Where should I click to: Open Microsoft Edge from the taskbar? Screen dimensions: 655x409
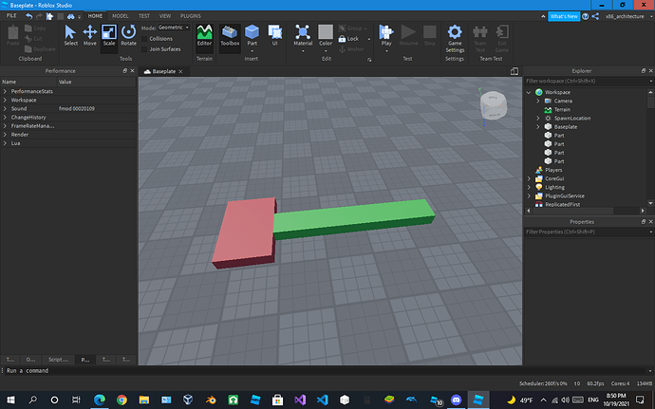coord(100,400)
